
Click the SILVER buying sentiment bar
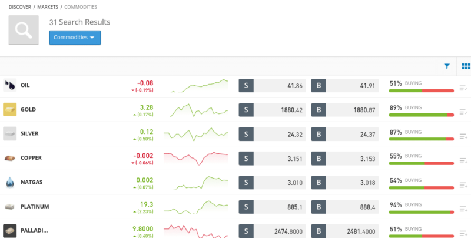(421, 139)
